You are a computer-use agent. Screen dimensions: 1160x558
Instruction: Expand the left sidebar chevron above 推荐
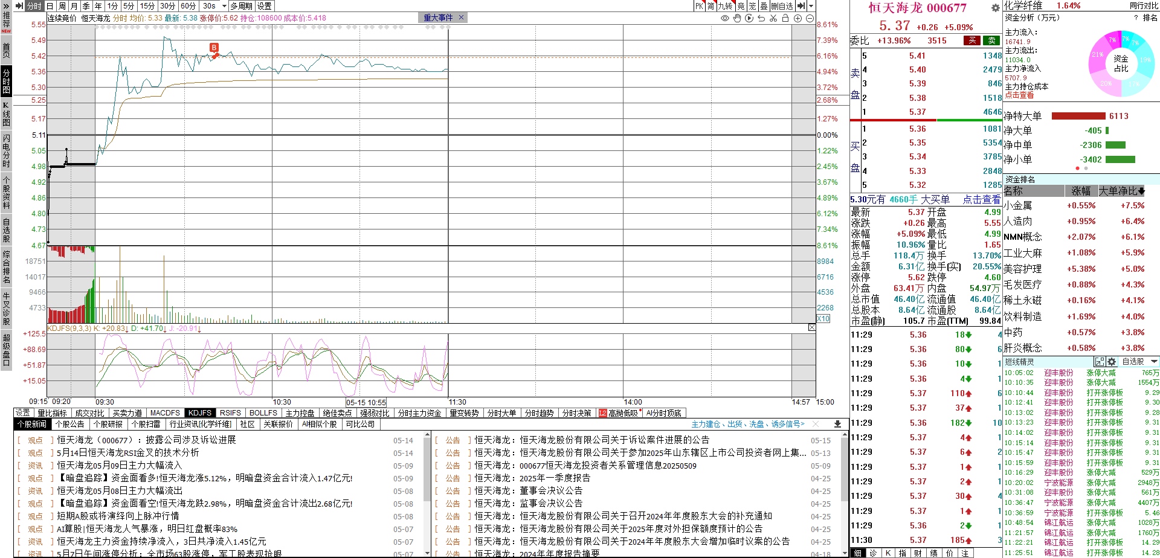tap(6, 6)
